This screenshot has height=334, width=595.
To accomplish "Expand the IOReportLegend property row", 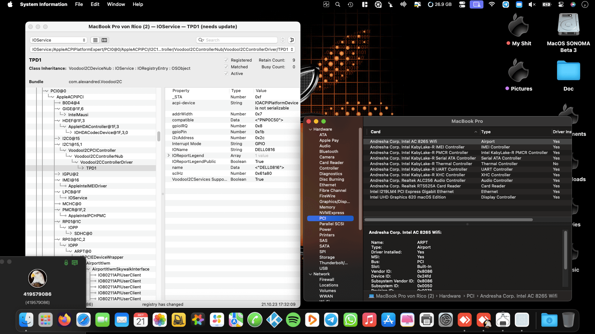I will (x=168, y=155).
